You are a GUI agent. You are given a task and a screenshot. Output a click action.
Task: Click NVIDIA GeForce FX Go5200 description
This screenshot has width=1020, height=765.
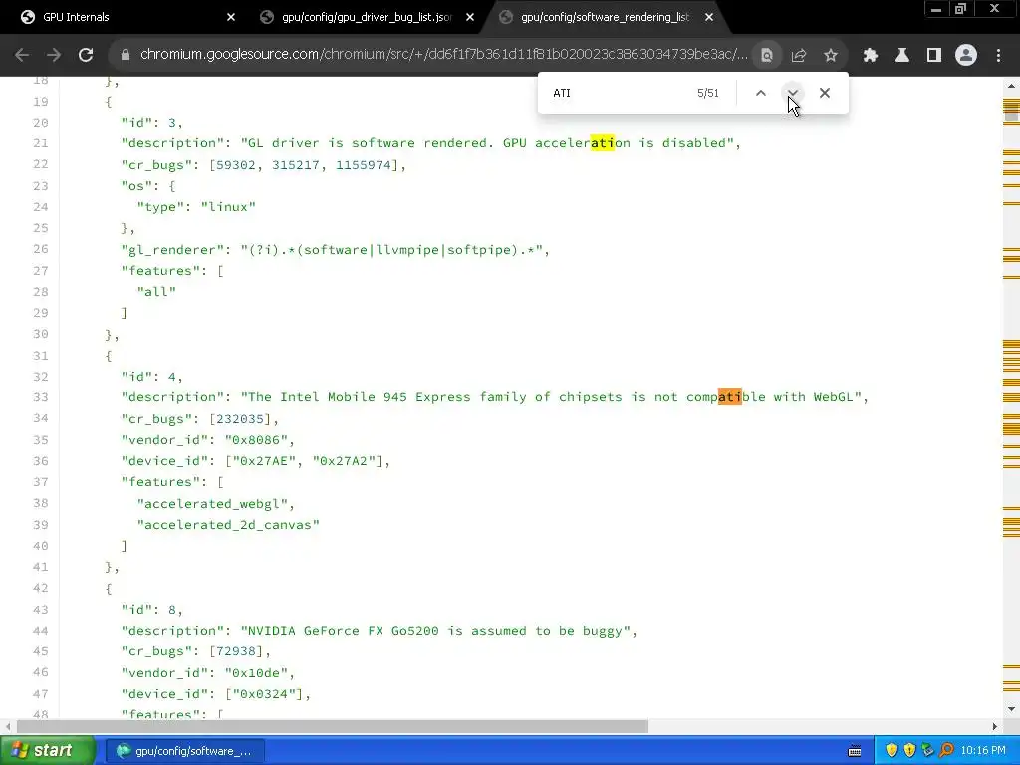379,631
